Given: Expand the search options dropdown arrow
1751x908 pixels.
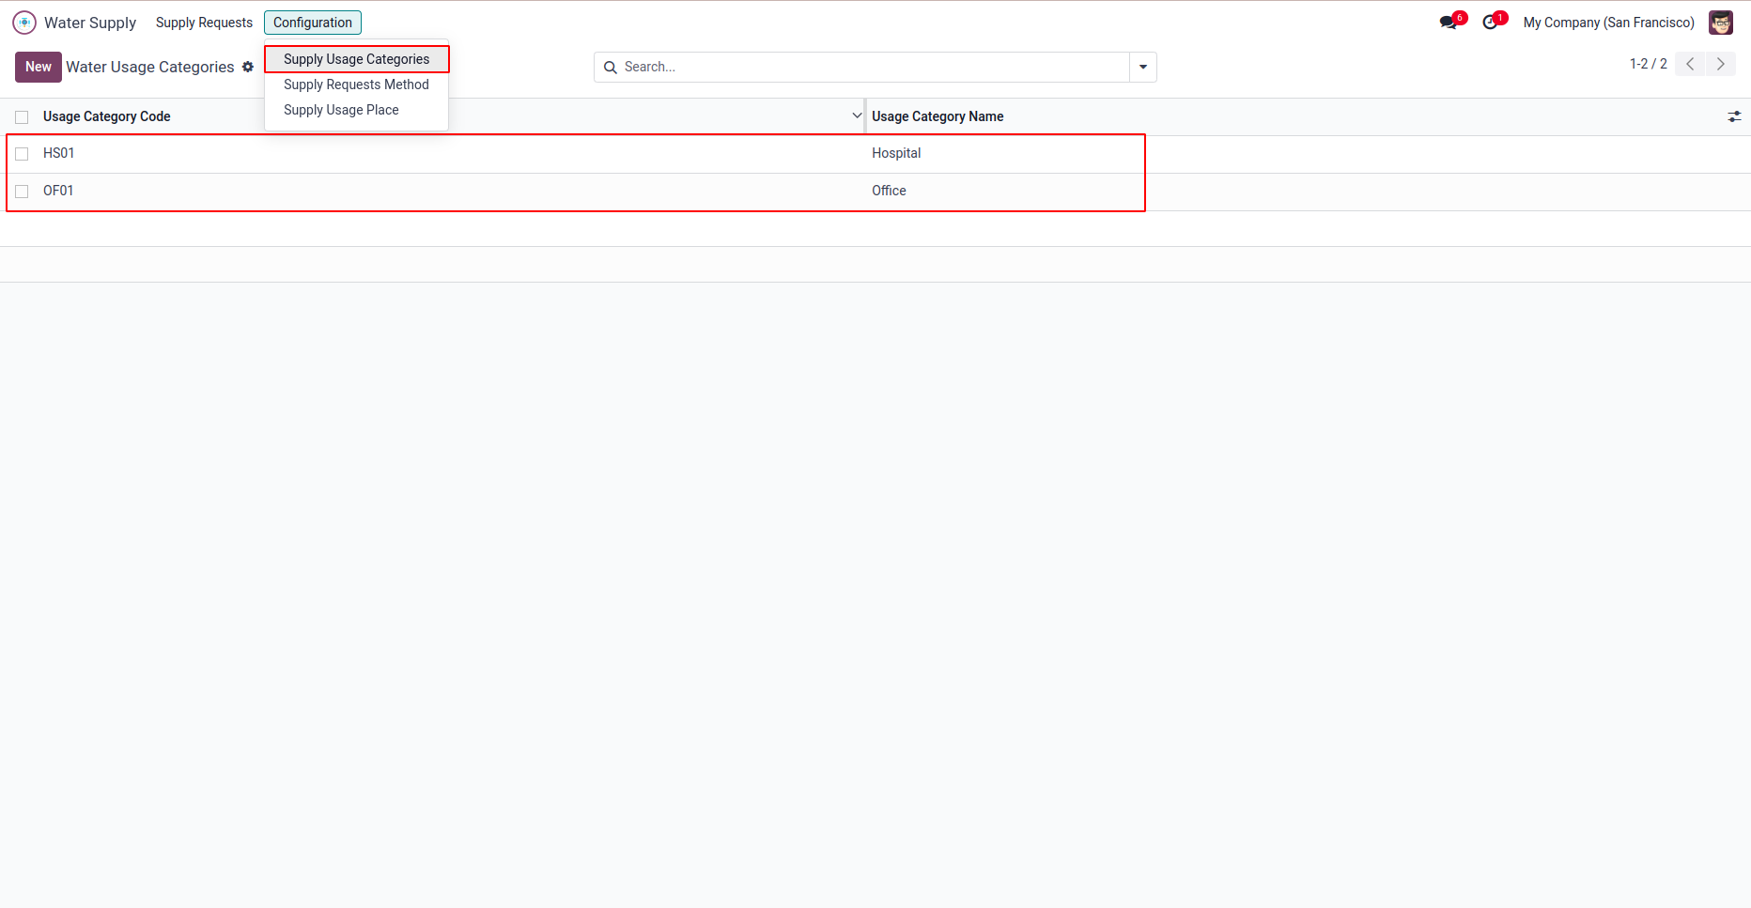Looking at the screenshot, I should tap(1143, 68).
